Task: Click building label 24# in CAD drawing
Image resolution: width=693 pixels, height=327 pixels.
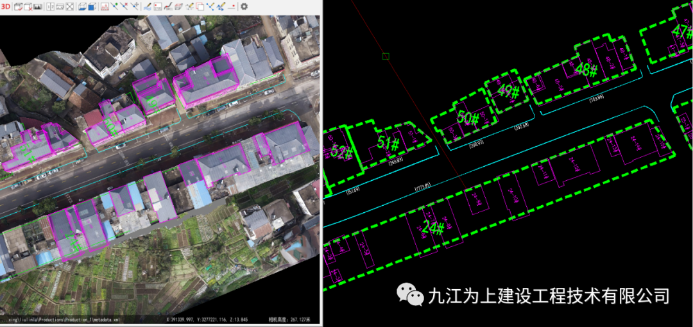Action: pos(432,227)
